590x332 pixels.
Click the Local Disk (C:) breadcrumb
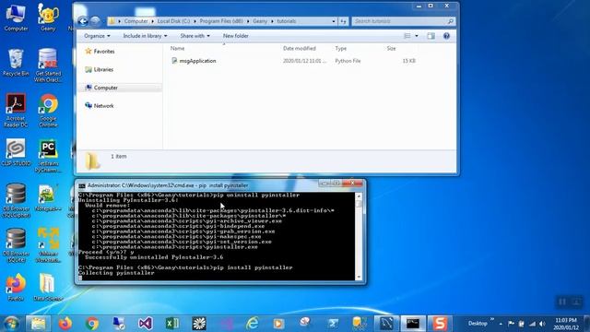coord(173,21)
